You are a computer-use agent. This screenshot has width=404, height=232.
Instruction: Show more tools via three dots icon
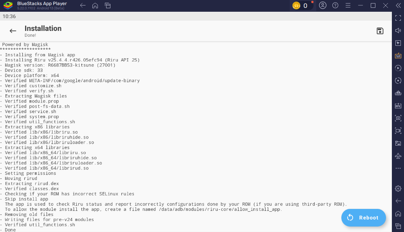pos(398,168)
